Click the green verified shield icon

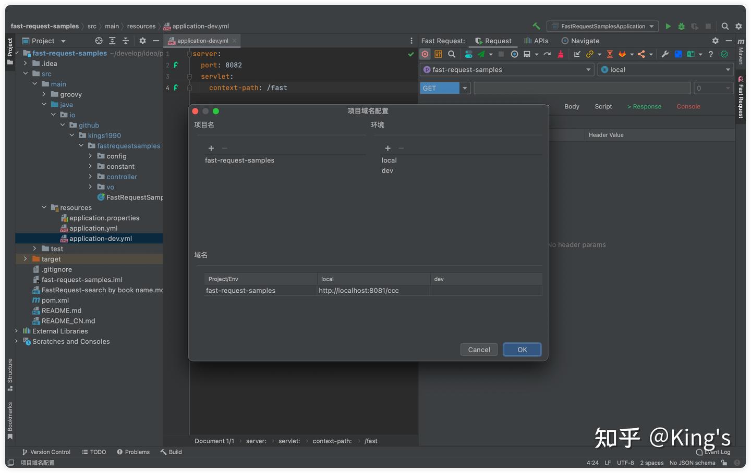pyautogui.click(x=724, y=54)
